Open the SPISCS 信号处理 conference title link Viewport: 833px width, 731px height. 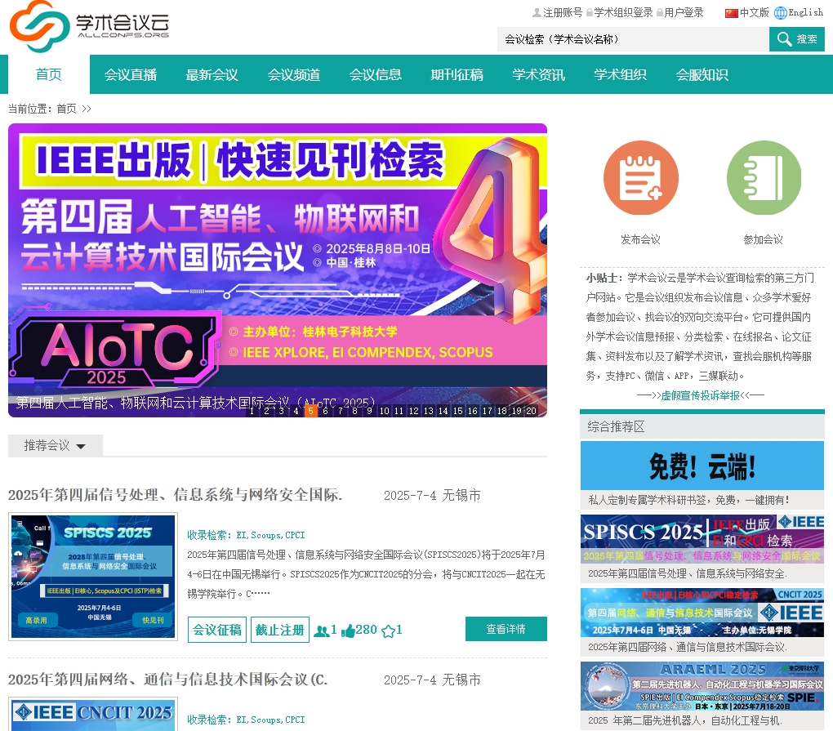(176, 495)
